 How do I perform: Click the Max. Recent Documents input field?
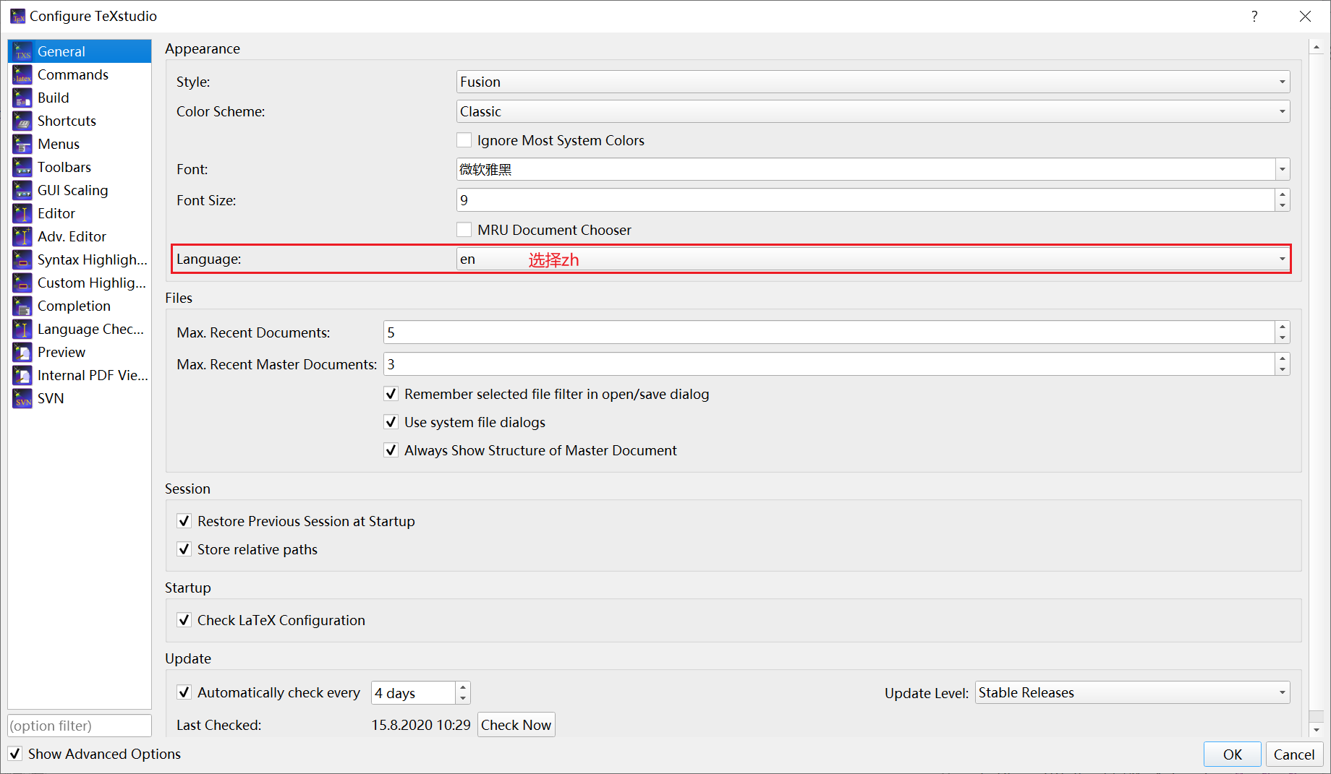(x=829, y=332)
